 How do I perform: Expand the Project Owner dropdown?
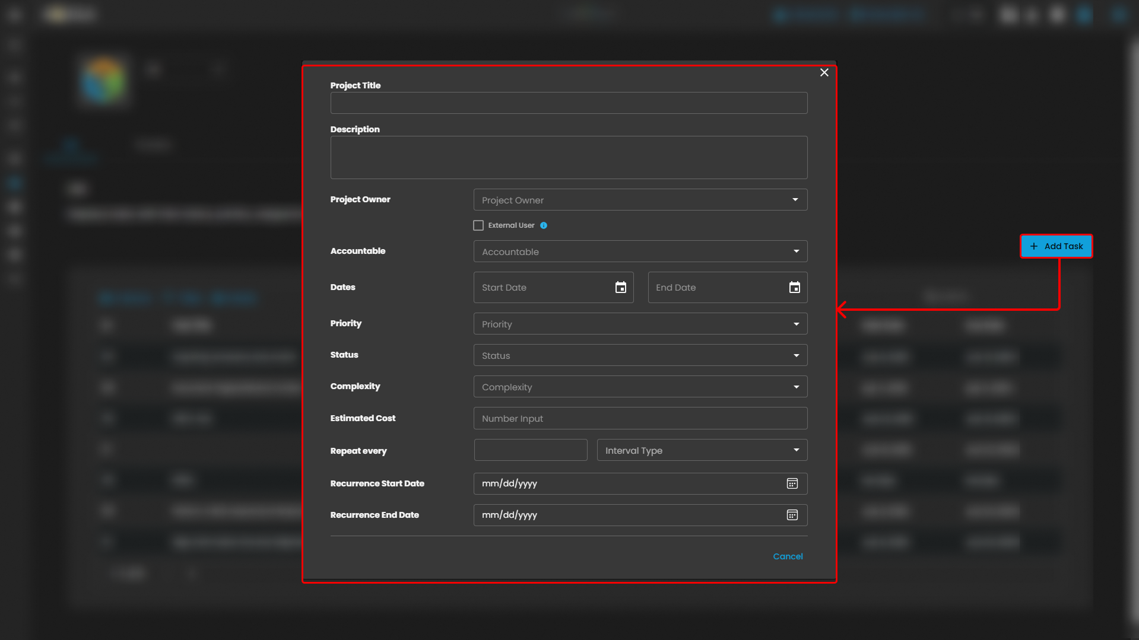tap(640, 200)
